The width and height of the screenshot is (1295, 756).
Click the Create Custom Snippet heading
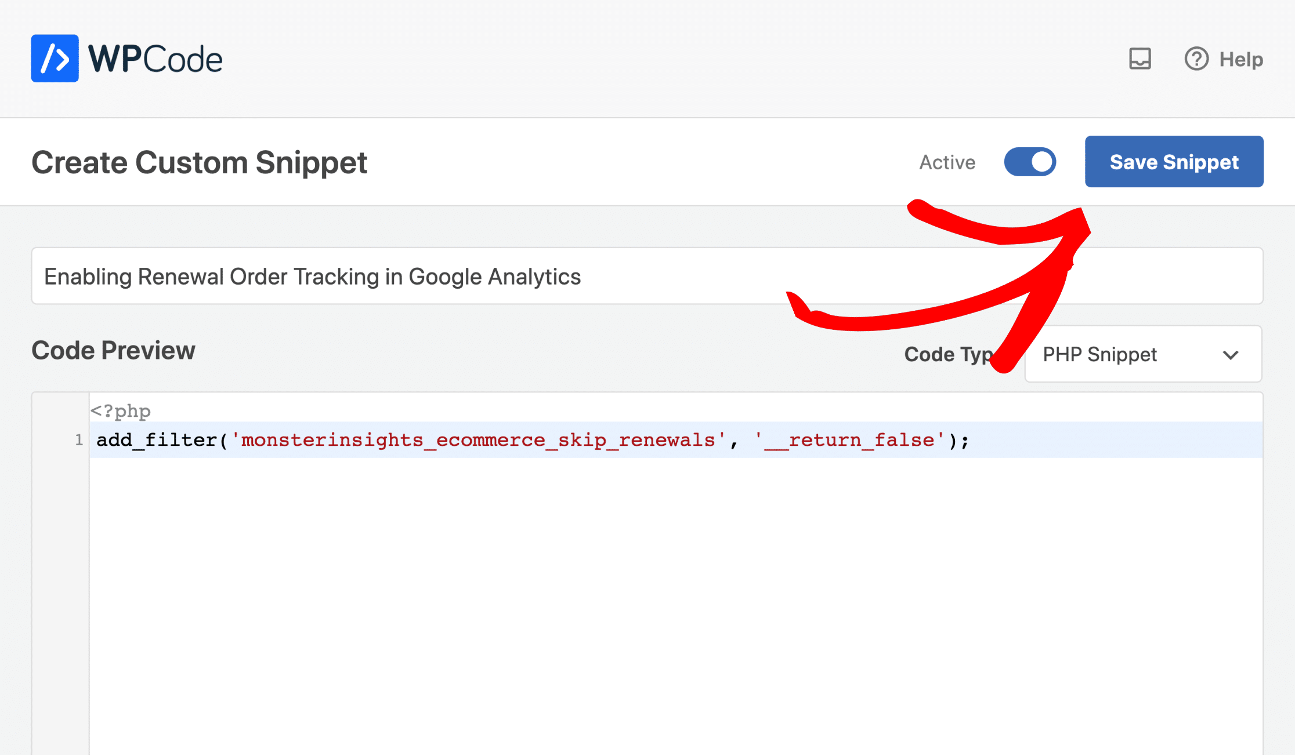[199, 162]
